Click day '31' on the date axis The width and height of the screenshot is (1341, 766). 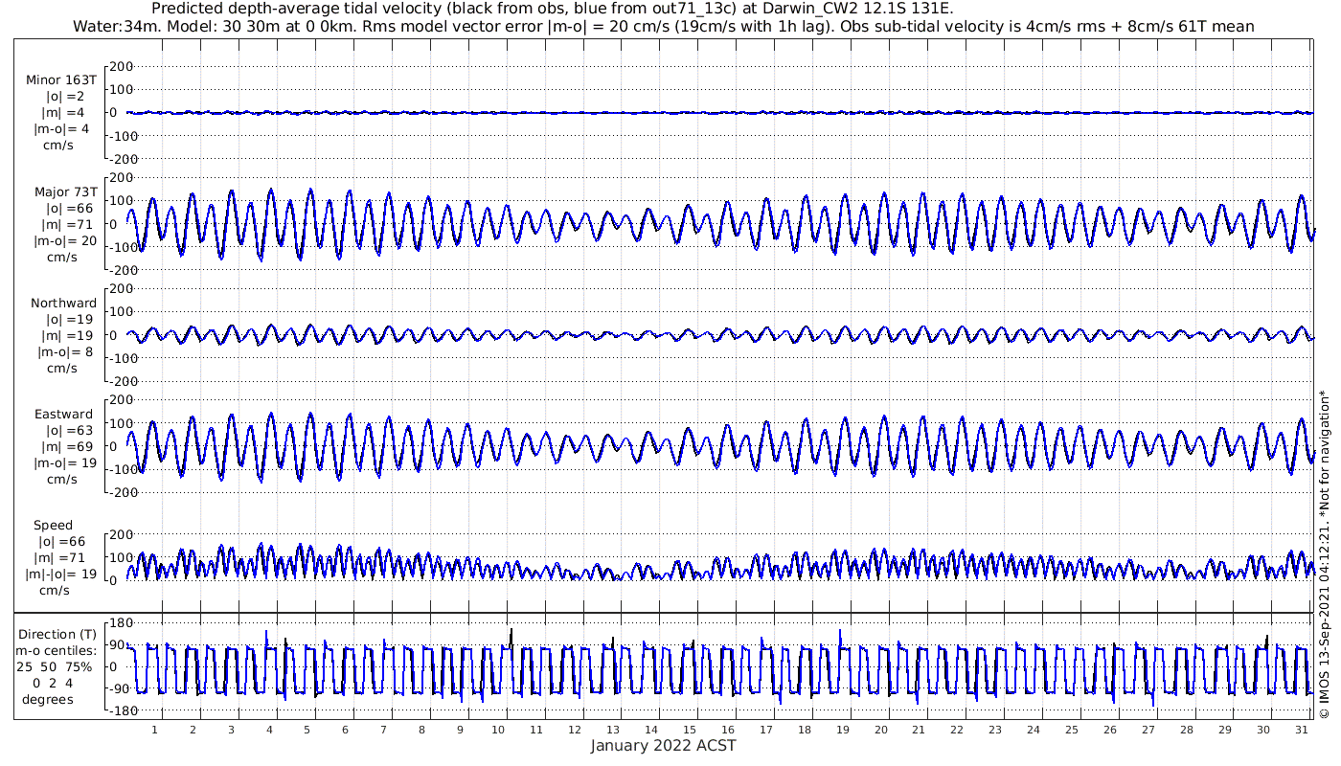1301,730
